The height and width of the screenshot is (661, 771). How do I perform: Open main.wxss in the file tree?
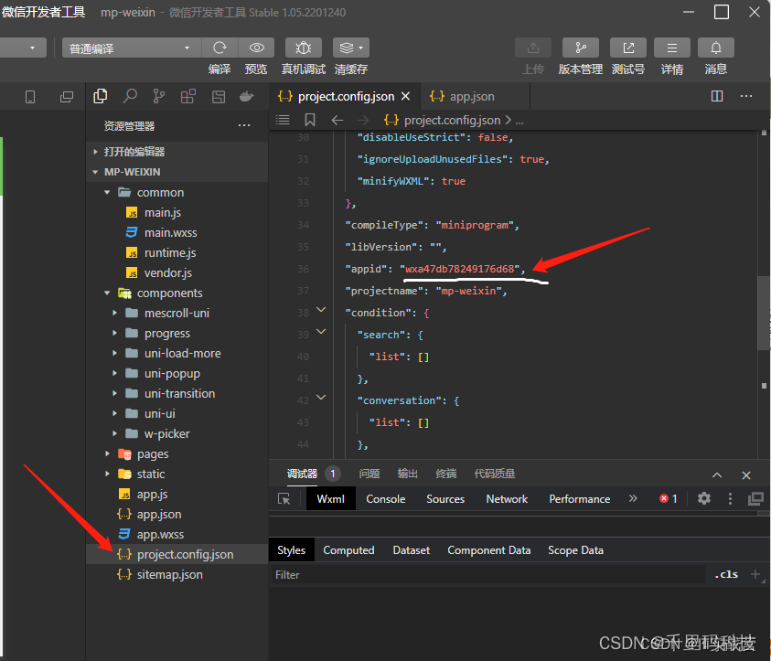[x=171, y=233]
